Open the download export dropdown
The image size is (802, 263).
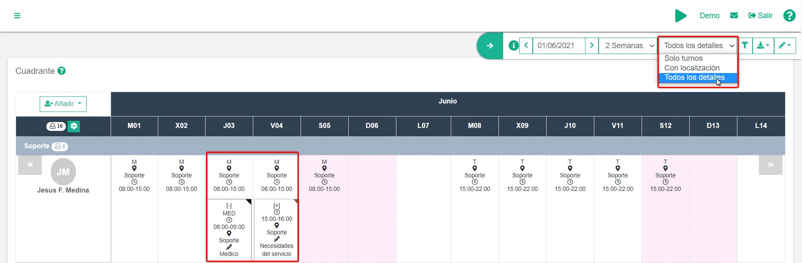[763, 46]
